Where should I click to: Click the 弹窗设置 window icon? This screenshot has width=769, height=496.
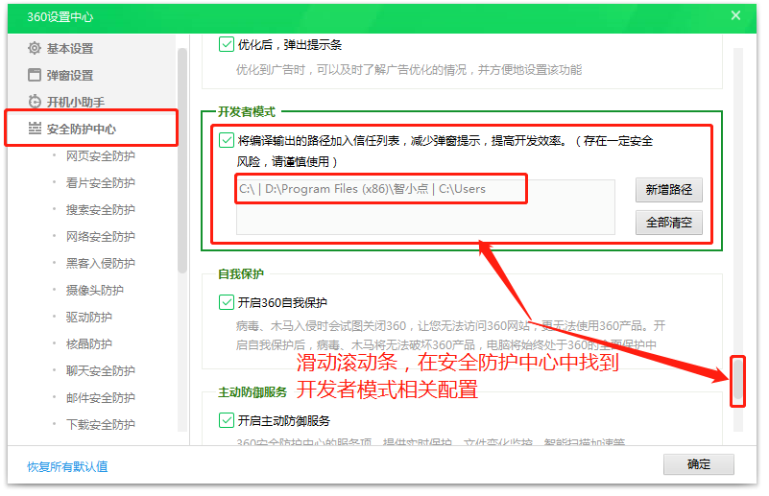(x=35, y=75)
